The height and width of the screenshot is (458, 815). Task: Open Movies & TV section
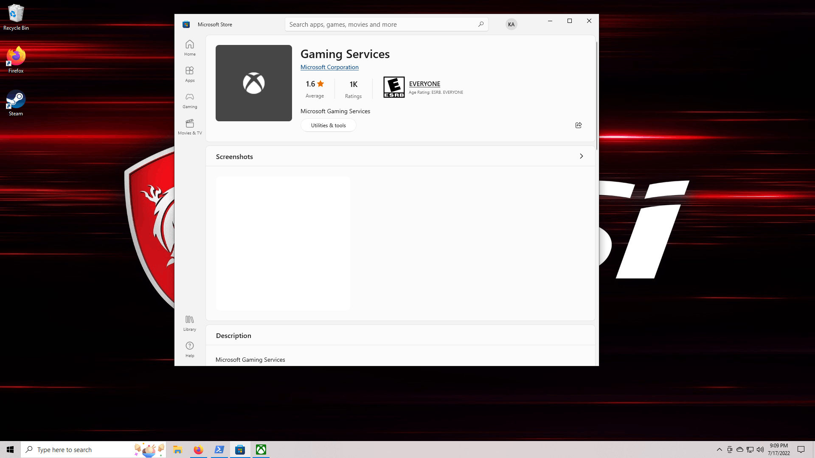[x=190, y=127]
